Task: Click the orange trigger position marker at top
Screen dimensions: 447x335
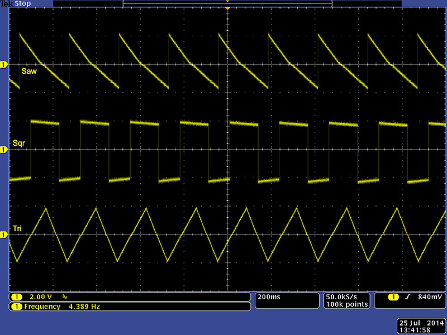Action: coord(227,8)
